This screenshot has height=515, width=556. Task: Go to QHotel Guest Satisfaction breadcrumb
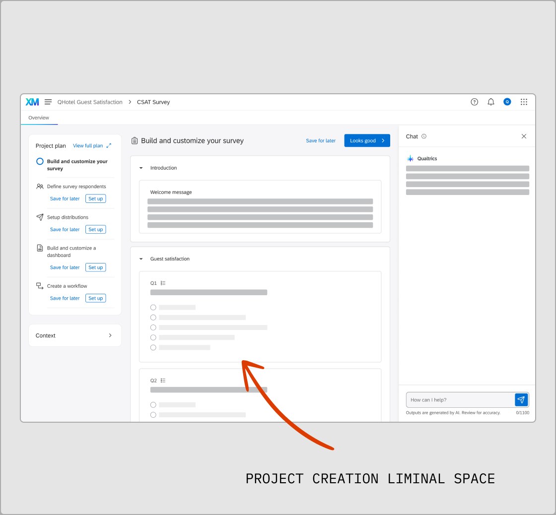[90, 102]
